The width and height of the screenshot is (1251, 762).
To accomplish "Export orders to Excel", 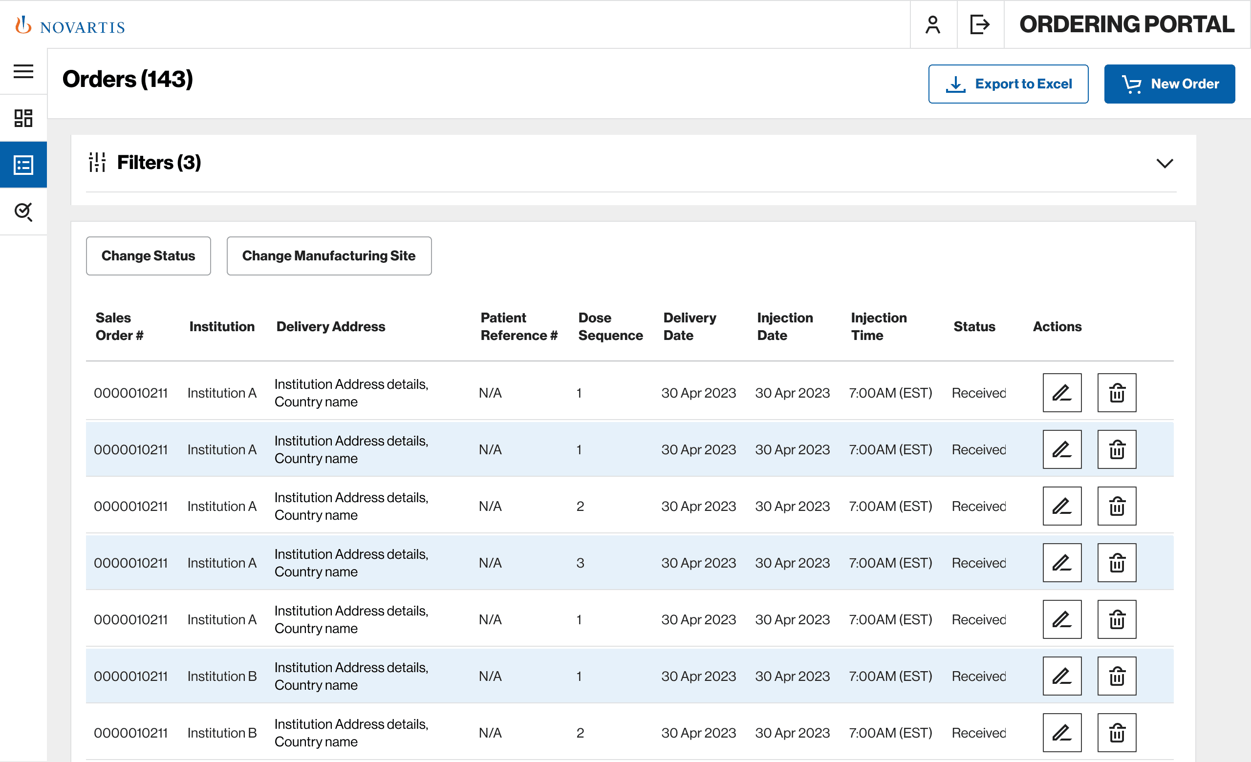I will coord(1008,84).
